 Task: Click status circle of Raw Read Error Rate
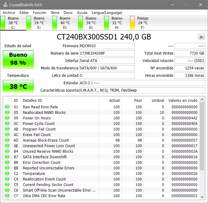coord(7,107)
